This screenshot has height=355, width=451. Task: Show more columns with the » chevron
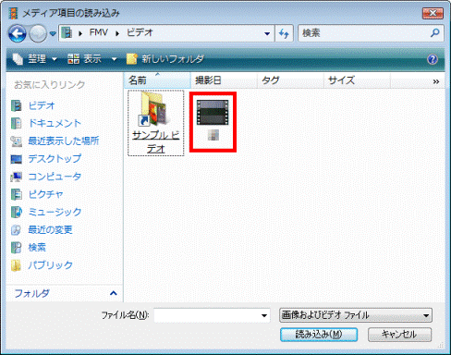click(436, 81)
